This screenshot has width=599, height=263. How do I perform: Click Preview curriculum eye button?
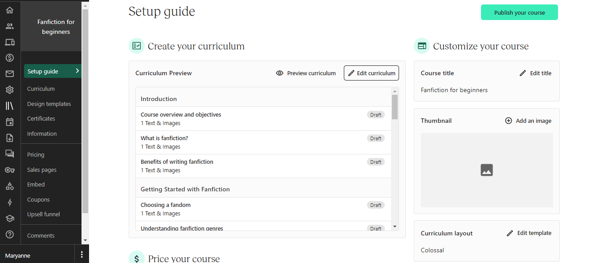click(x=306, y=73)
